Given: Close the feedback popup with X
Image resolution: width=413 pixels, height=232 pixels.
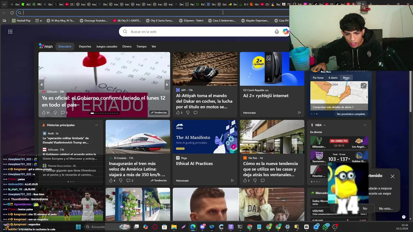Looking at the screenshot, I should click(x=392, y=176).
